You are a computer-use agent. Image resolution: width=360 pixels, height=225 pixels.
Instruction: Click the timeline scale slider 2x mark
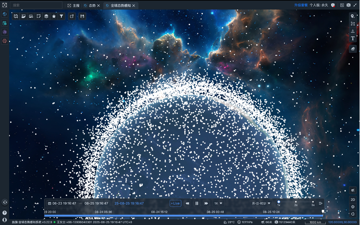pos(296,202)
